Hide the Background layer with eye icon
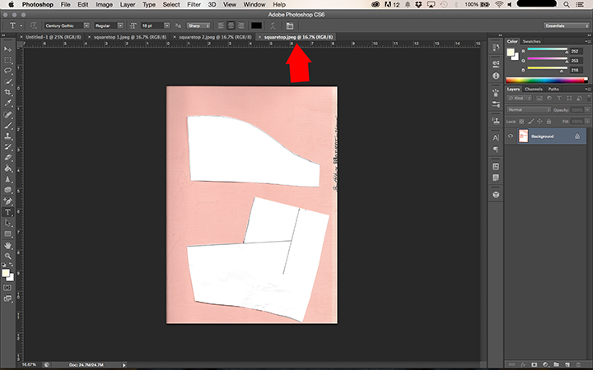 click(x=511, y=136)
